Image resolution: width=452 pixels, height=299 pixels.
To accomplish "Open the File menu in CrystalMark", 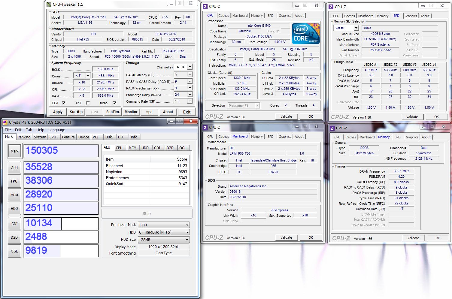I will coord(8,130).
